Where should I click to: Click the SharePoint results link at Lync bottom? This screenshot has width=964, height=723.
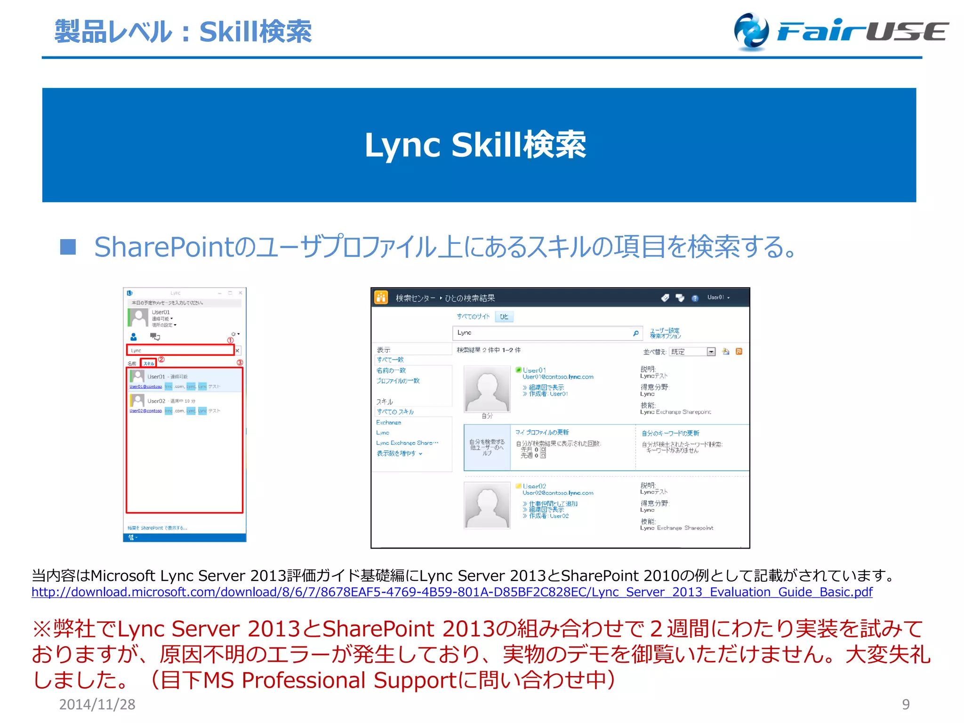point(157,528)
